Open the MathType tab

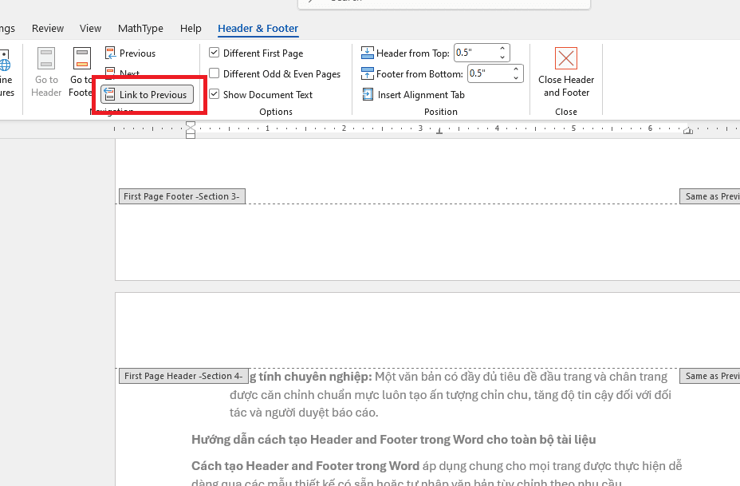tap(140, 29)
